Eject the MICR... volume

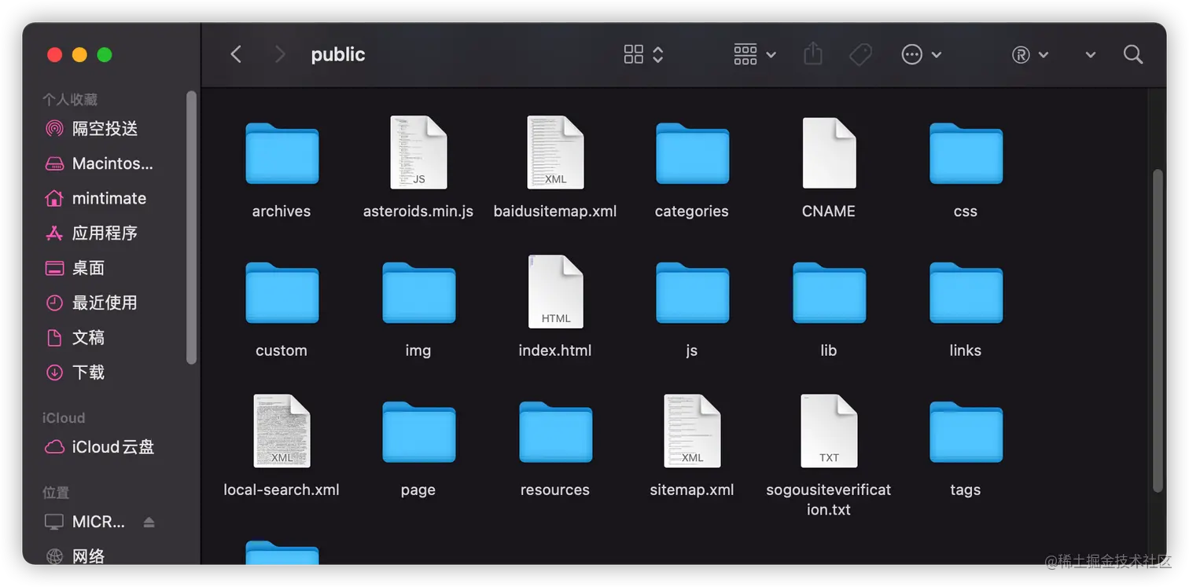tap(149, 523)
